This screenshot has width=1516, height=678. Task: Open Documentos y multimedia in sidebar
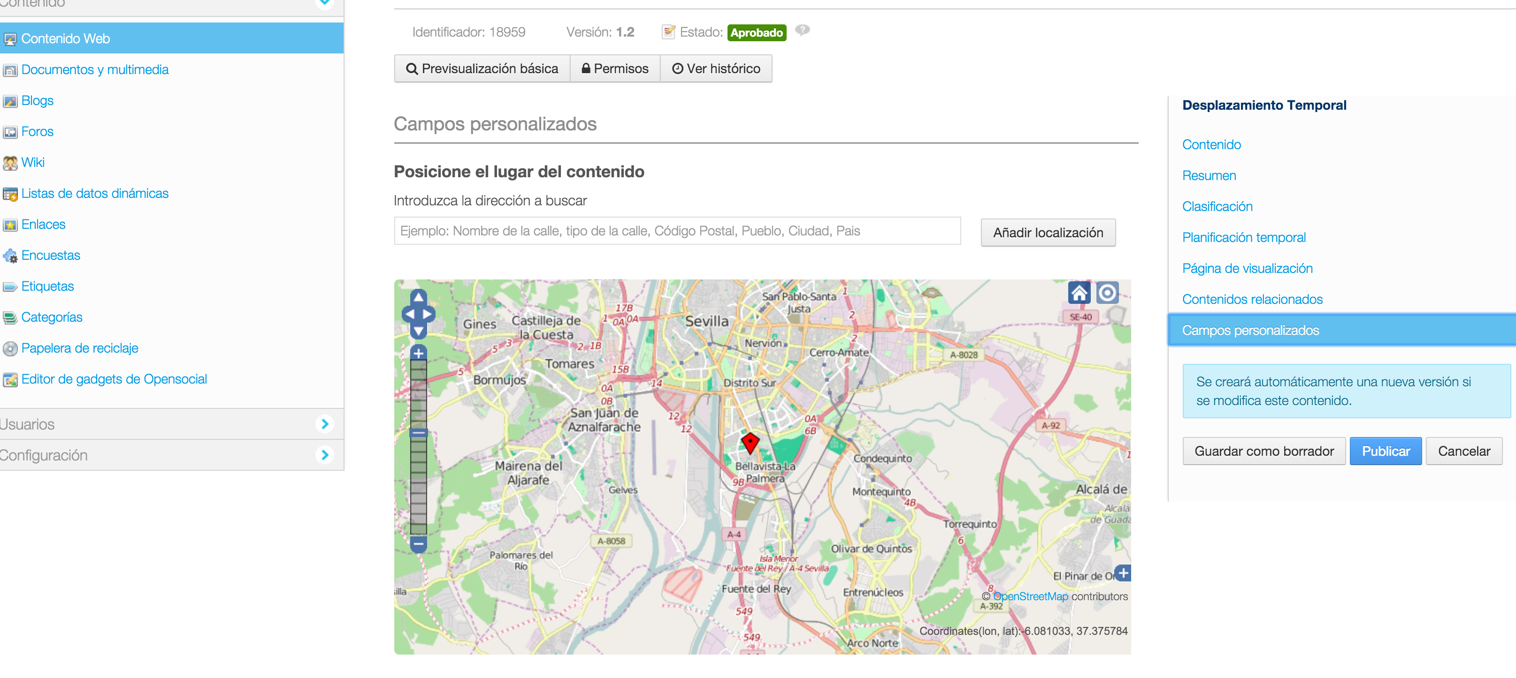tap(95, 69)
